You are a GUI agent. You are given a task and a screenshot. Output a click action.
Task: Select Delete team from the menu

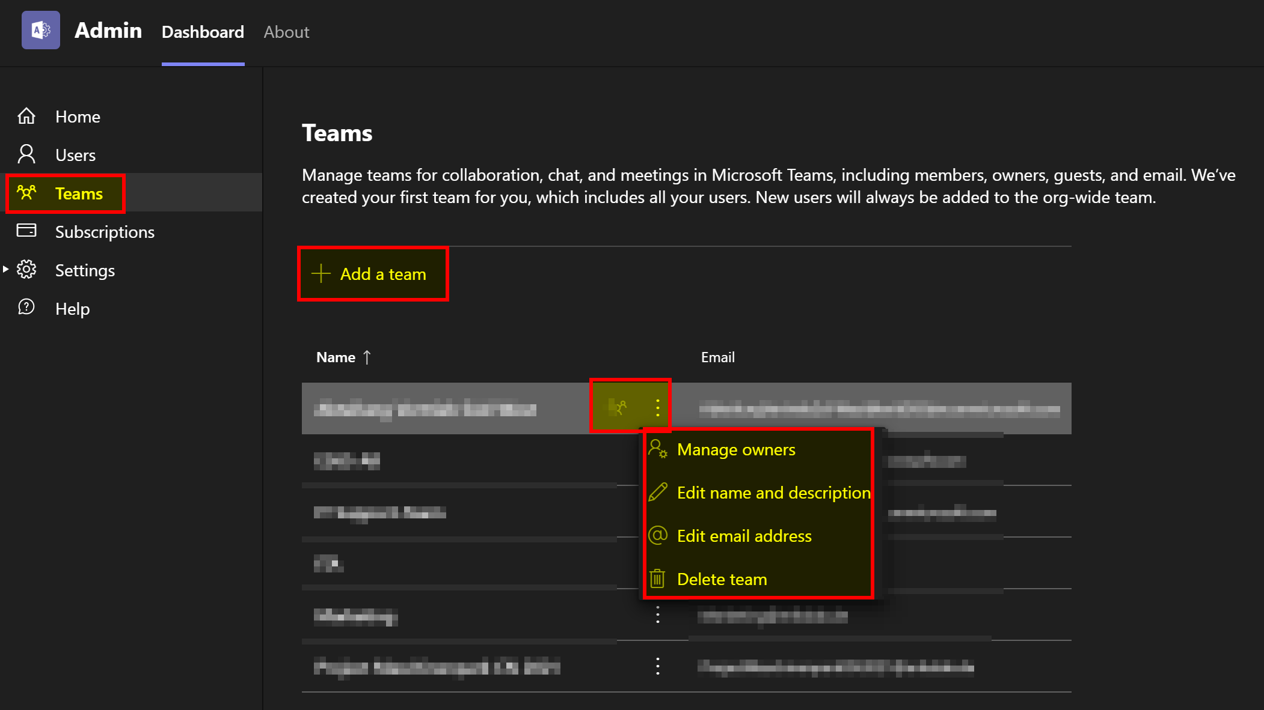(x=722, y=579)
